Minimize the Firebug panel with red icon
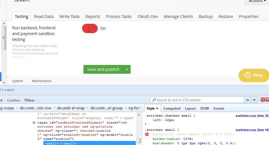Viewport: 269px width, 145px height. pos(263,99)
